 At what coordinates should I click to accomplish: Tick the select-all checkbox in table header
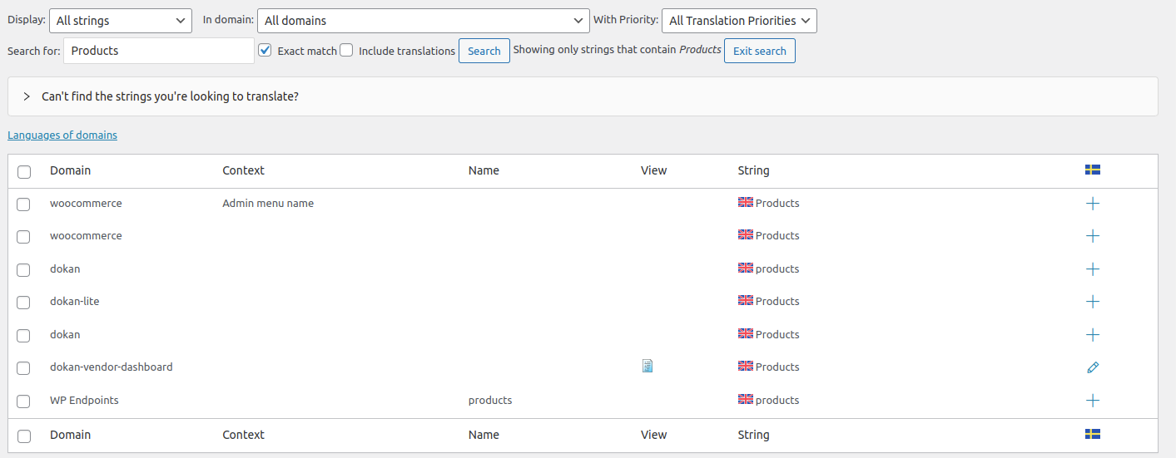tap(24, 171)
